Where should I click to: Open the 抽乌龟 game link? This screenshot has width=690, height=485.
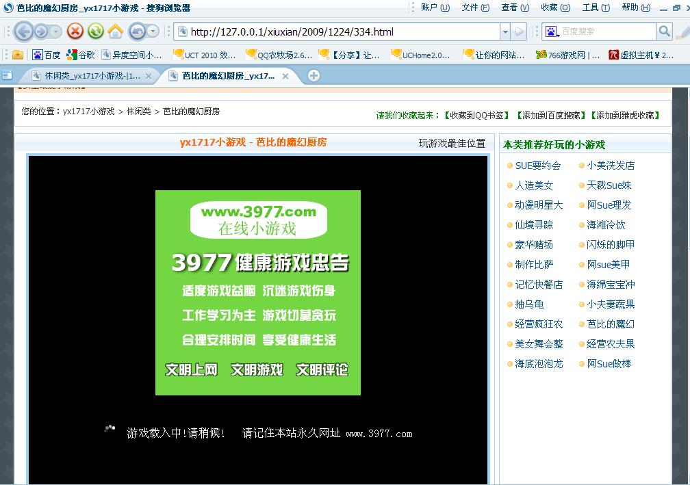[529, 304]
